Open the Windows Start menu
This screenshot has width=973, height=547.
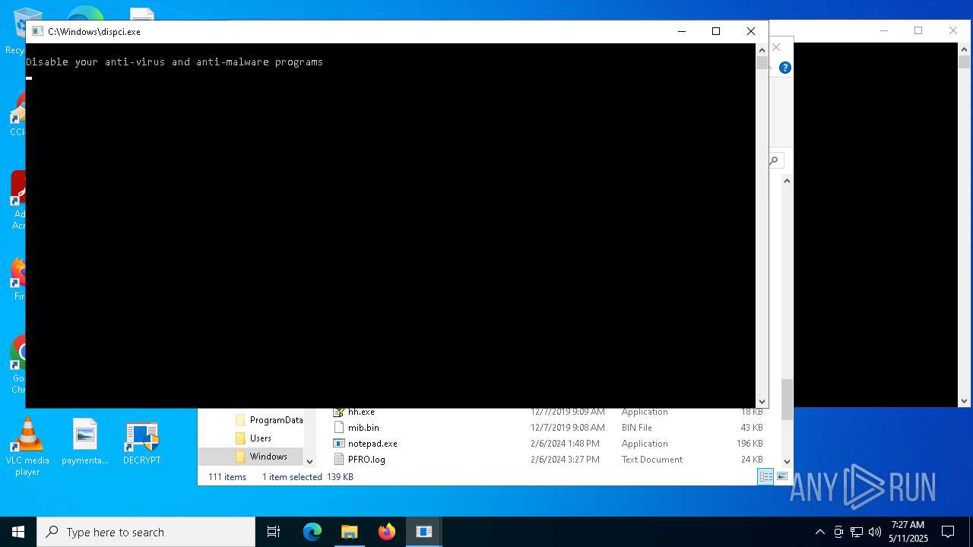coord(18,532)
